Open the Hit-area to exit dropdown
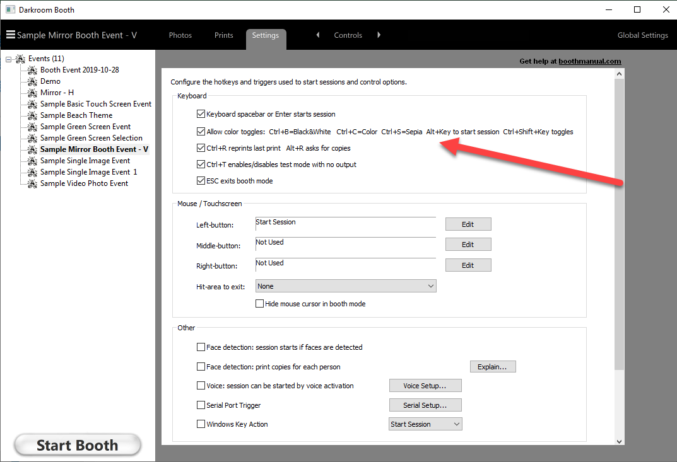Viewport: 677px width, 462px height. click(346, 286)
